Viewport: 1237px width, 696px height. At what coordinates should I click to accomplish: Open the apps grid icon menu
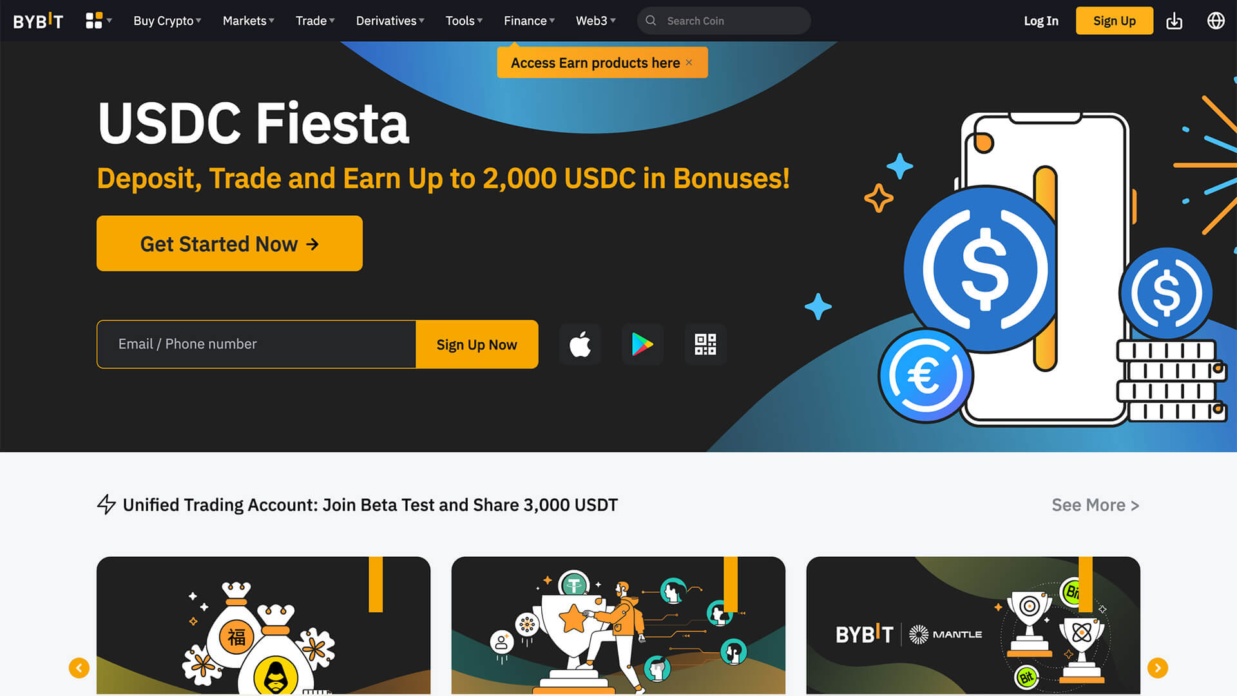[x=98, y=21]
